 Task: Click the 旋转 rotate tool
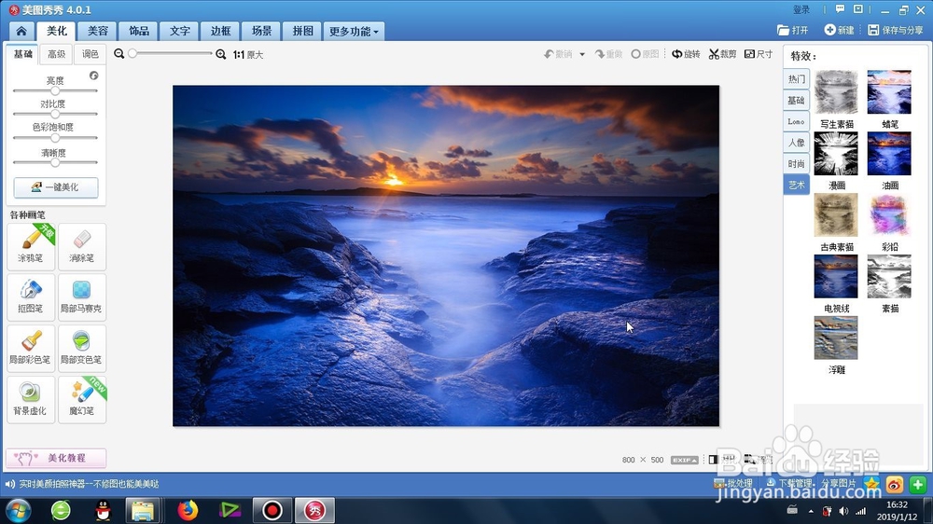686,54
